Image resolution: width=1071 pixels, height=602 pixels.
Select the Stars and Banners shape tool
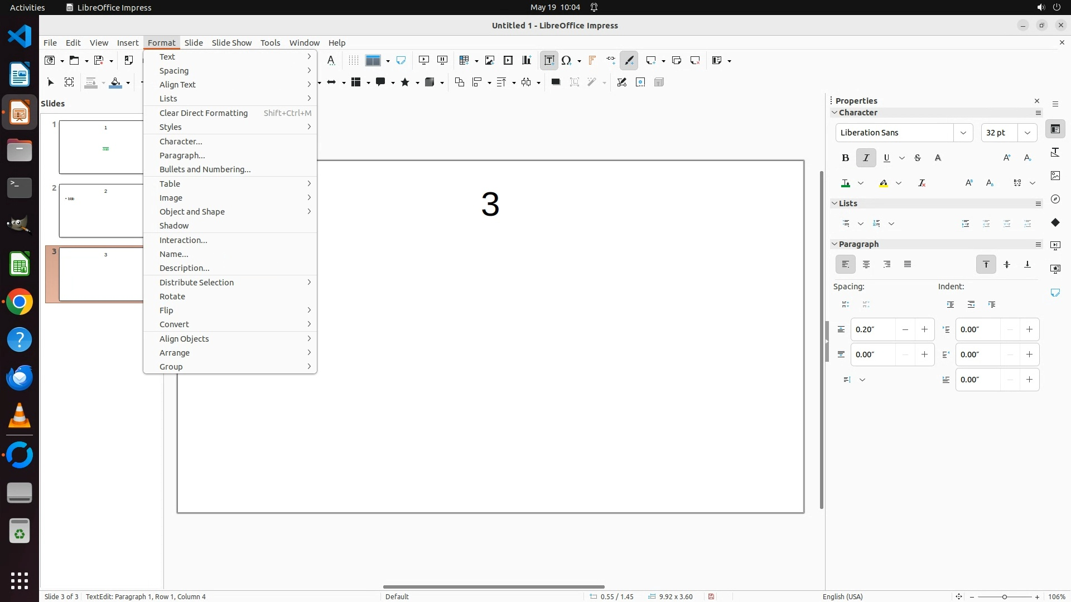[406, 82]
